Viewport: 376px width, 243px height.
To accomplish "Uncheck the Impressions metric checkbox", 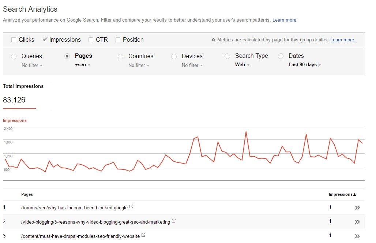I will [x=45, y=40].
